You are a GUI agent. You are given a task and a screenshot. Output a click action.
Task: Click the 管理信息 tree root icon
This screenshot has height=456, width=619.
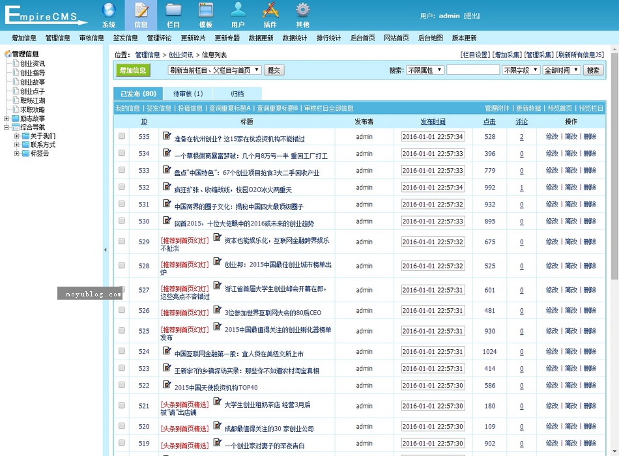[x=8, y=53]
